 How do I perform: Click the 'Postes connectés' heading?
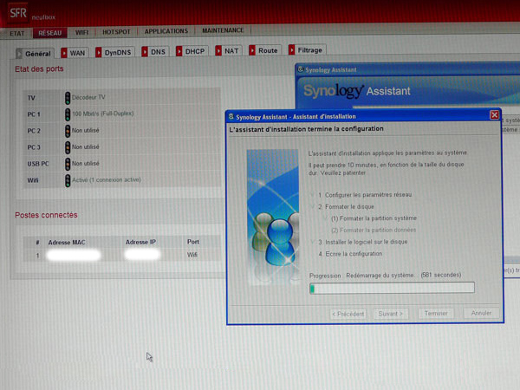click(x=46, y=215)
